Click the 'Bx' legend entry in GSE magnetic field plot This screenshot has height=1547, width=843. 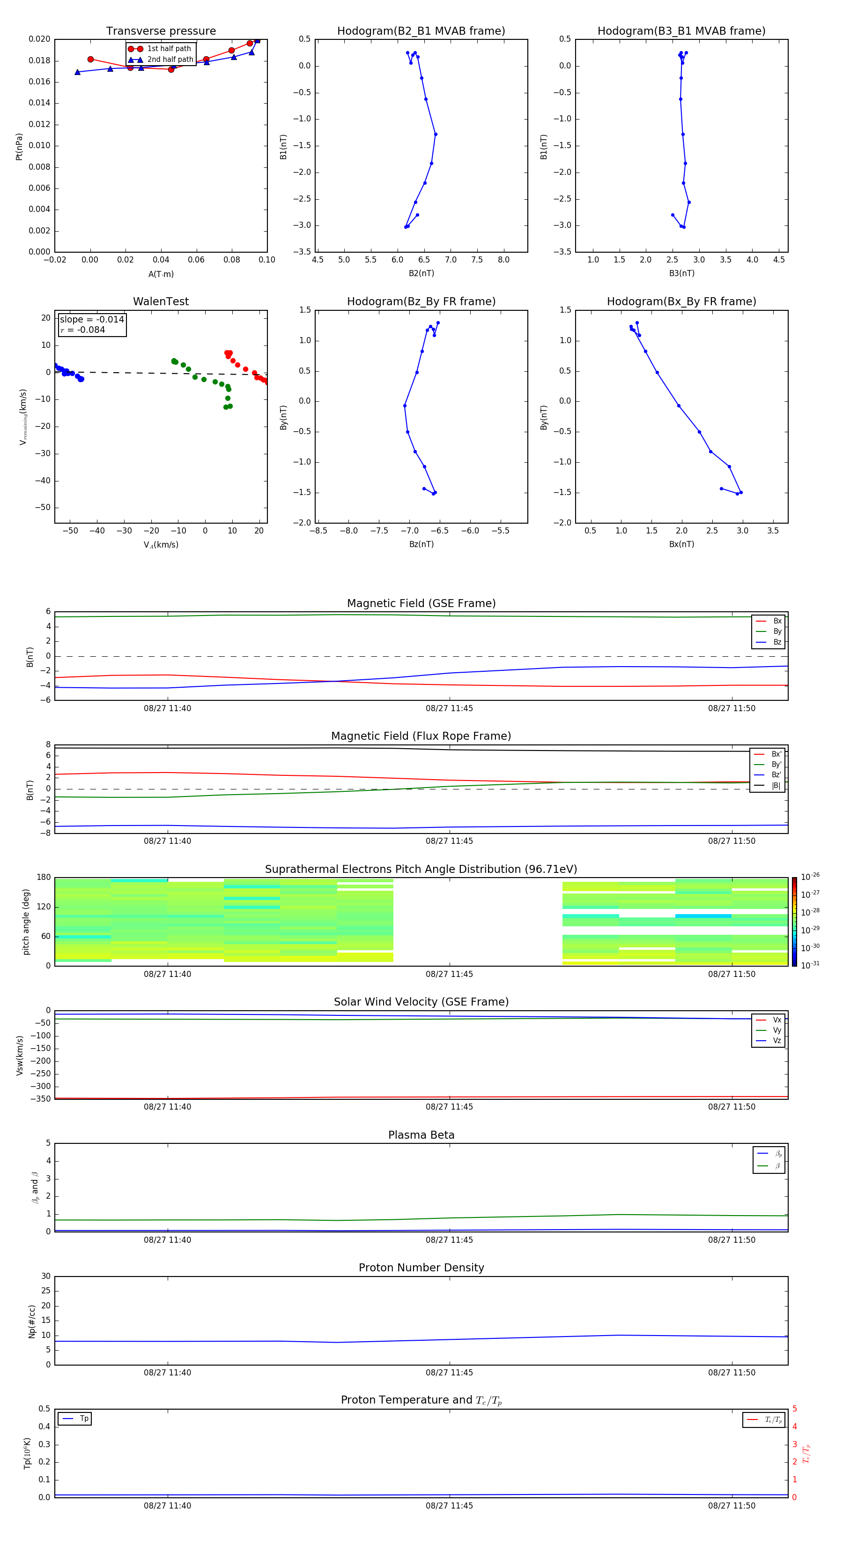click(769, 621)
